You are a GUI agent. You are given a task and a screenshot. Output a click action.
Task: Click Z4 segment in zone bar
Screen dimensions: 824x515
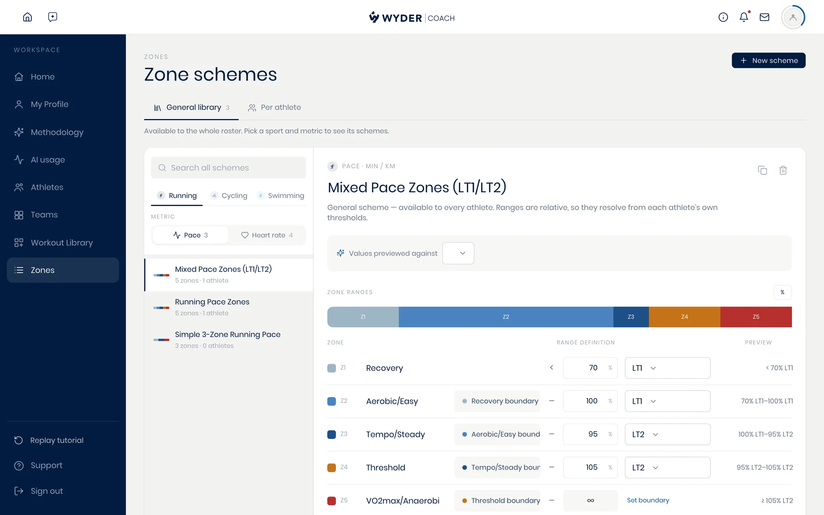pos(684,317)
